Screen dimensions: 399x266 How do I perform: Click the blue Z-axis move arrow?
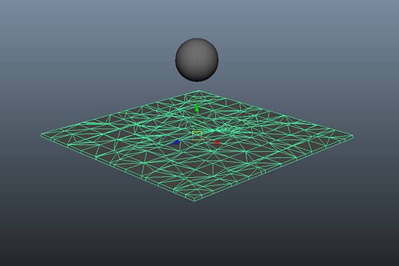click(x=176, y=142)
